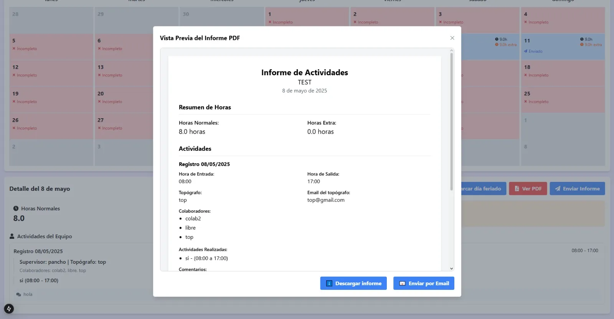Click the orange icon beside 9.0h extra on day 11

click(582, 45)
